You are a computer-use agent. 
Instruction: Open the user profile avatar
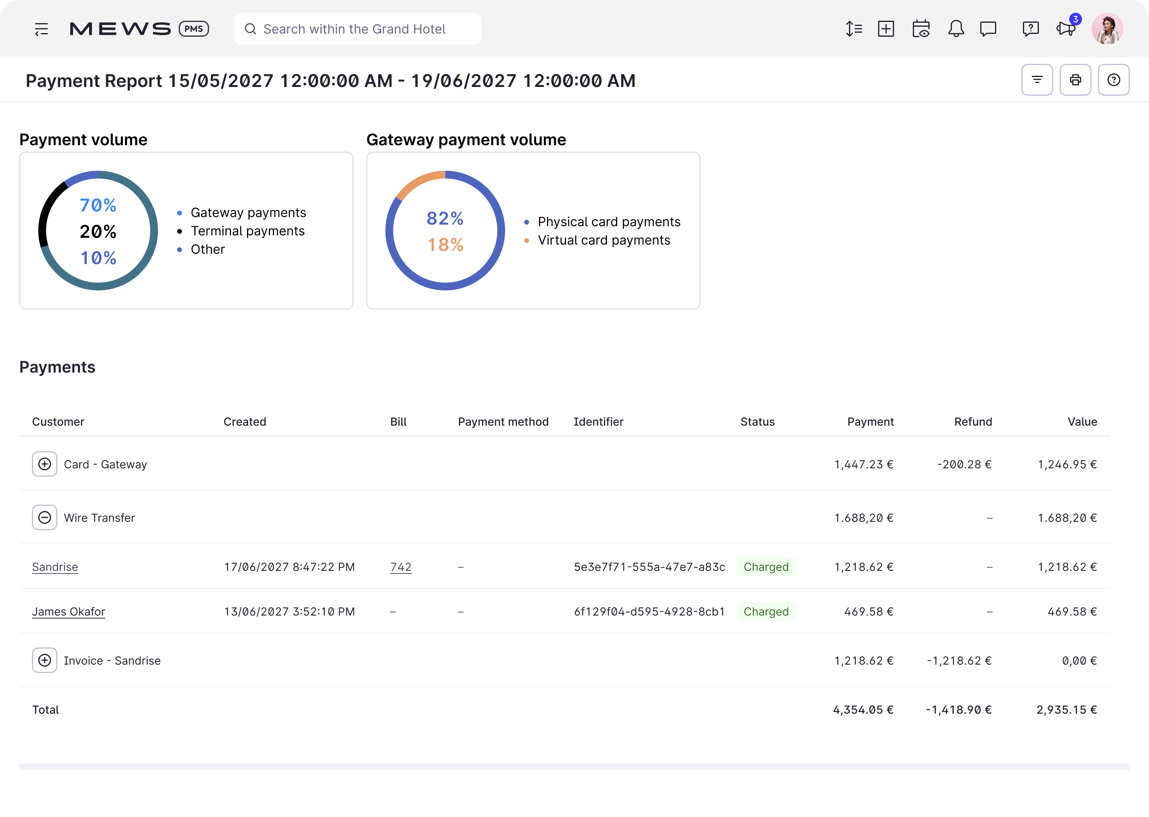1107,29
